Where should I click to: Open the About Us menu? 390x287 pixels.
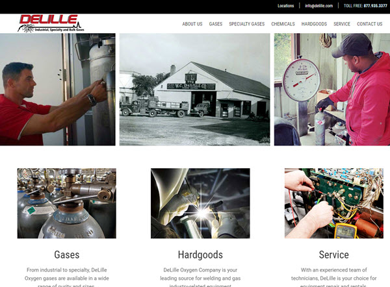[192, 24]
